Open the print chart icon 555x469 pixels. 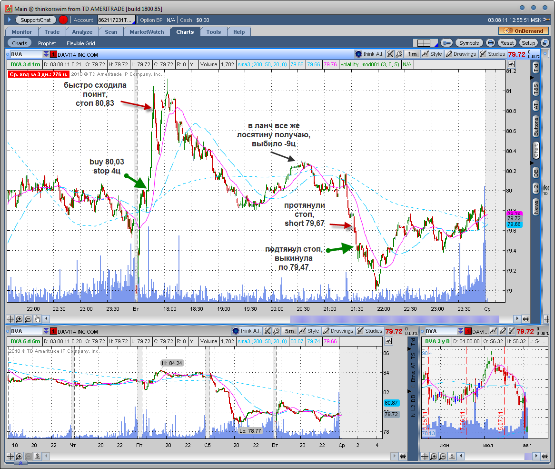(x=490, y=43)
